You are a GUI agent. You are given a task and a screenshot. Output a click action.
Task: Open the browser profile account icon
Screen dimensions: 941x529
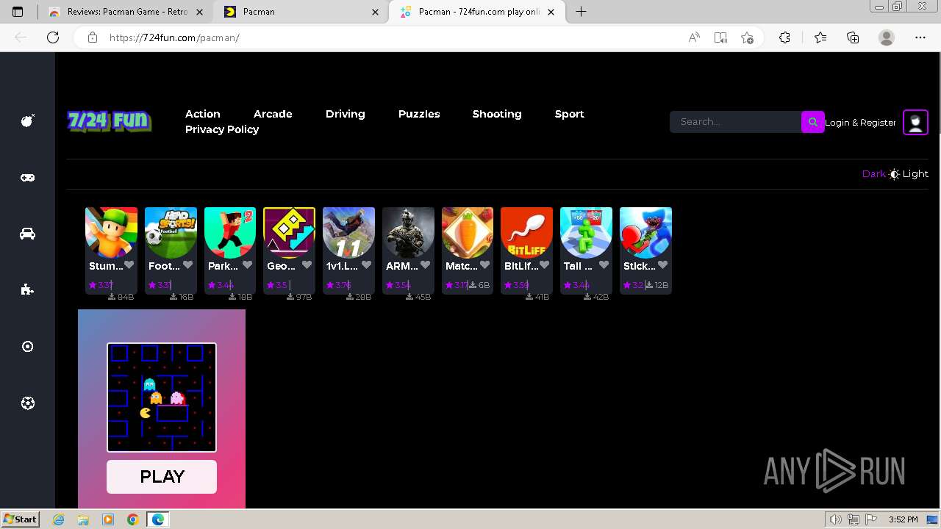tap(887, 37)
